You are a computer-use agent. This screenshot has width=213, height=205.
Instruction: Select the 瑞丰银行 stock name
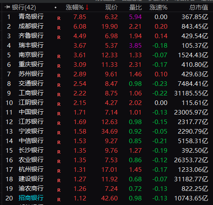[x=31, y=45]
